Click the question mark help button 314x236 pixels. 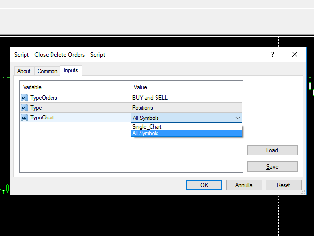point(273,54)
